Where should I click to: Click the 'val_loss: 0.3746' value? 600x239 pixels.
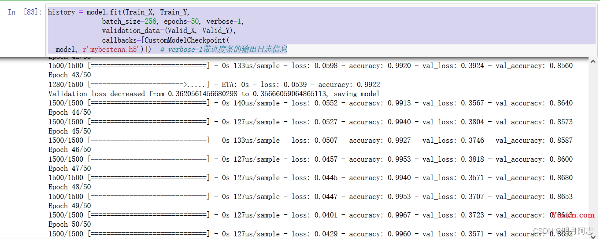point(453,141)
